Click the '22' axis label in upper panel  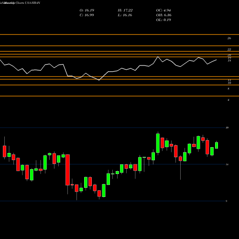coord(229,50)
